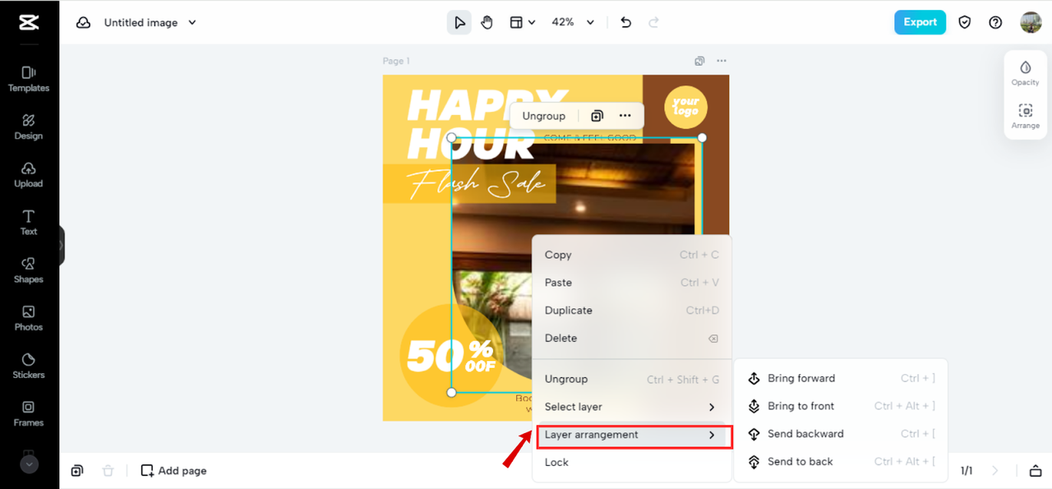The width and height of the screenshot is (1052, 489).
Task: Click the duplicate page icon at bottom left
Action: pos(76,471)
